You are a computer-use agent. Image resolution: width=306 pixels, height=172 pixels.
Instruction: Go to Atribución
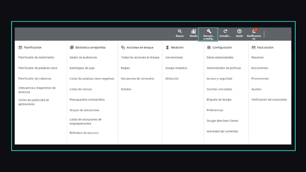coord(172,79)
